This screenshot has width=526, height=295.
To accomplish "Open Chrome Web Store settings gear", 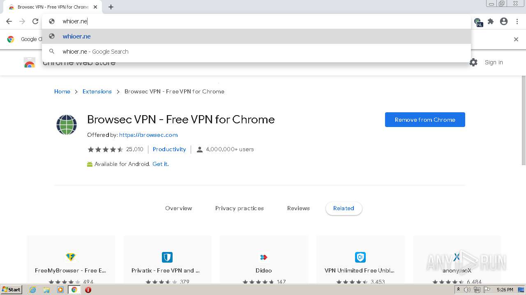I will click(473, 62).
